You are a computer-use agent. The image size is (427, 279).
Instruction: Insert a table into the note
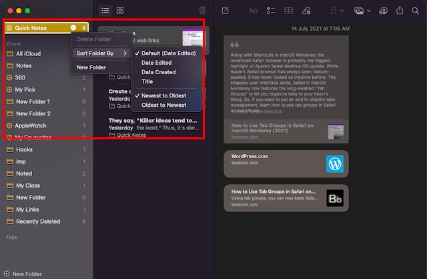289,11
